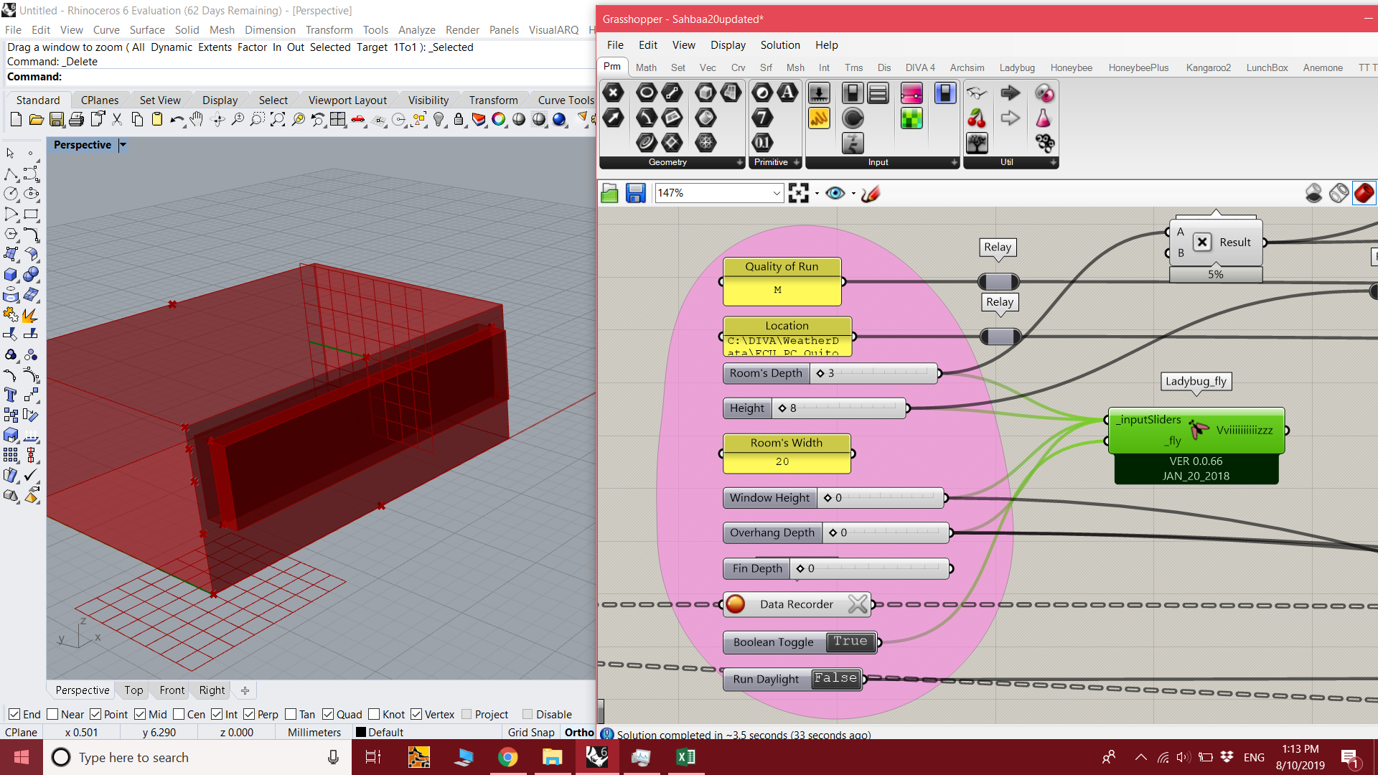
Task: Select the Text primitive 'A' icon
Action: click(x=788, y=93)
